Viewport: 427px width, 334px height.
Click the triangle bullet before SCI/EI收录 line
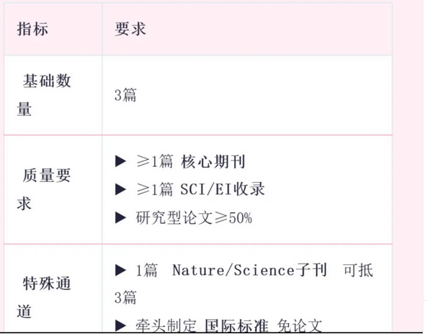pyautogui.click(x=121, y=189)
